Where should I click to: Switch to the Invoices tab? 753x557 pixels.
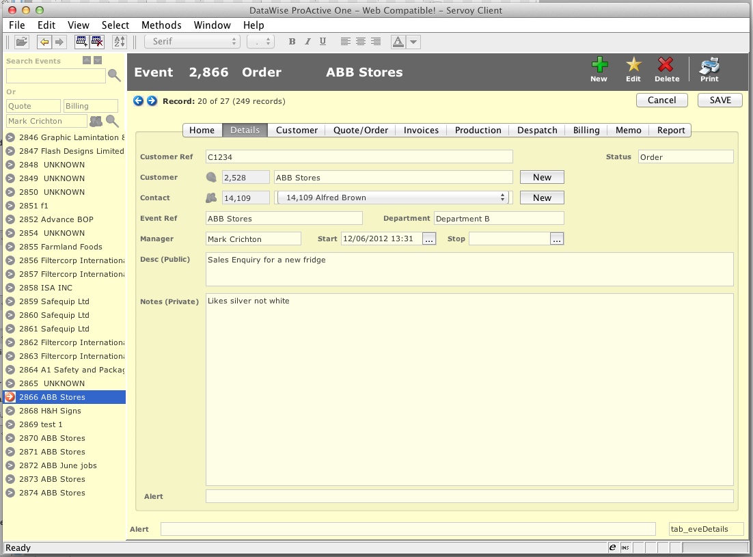pos(421,130)
